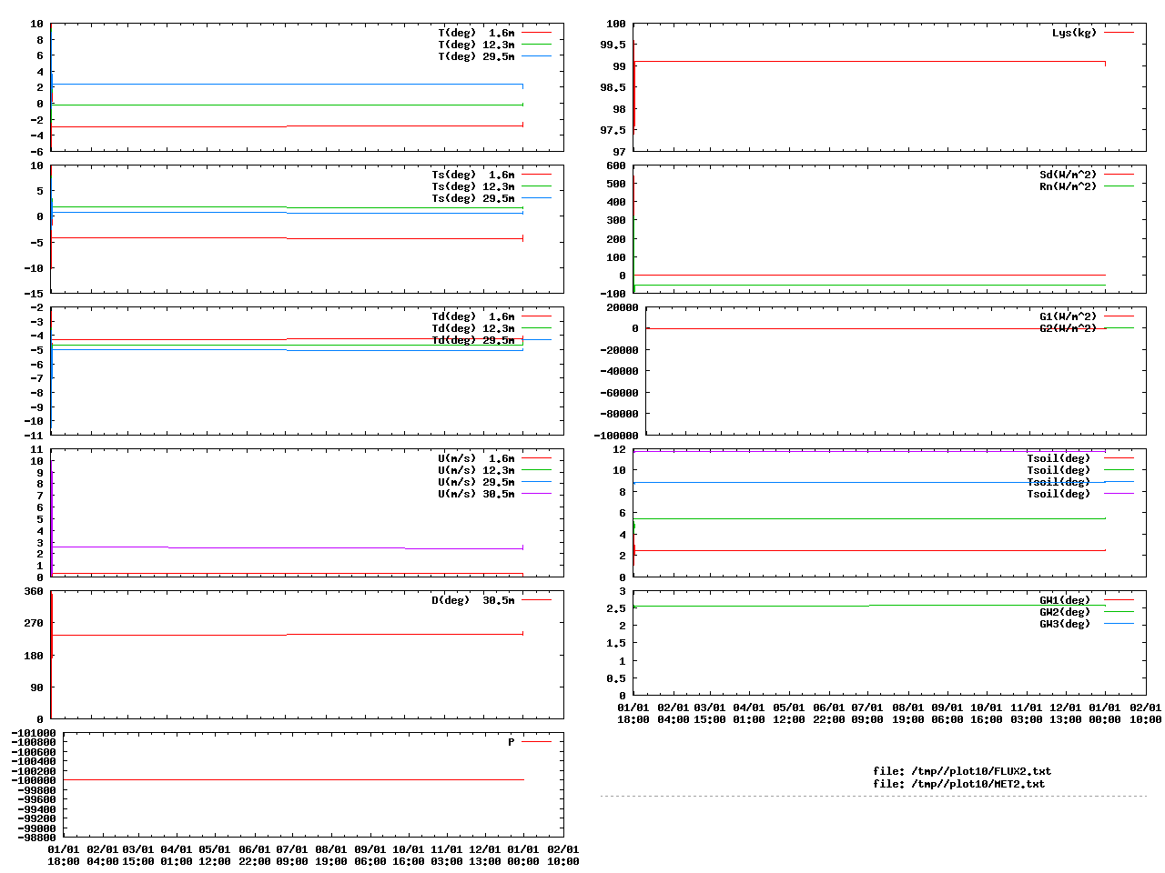Click the flat magenta Tsoil data line near 12
Viewport: 1165px width, 873px height.
pyautogui.click(x=869, y=451)
